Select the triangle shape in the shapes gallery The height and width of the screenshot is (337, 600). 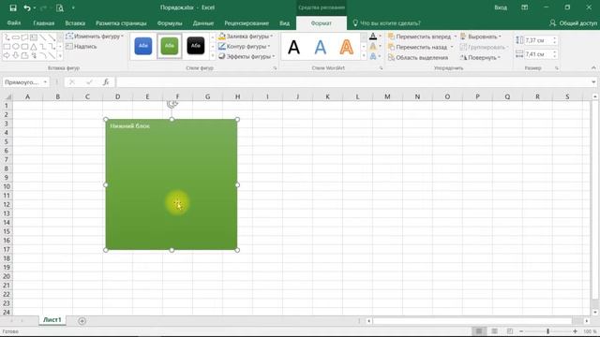[x=34, y=47]
